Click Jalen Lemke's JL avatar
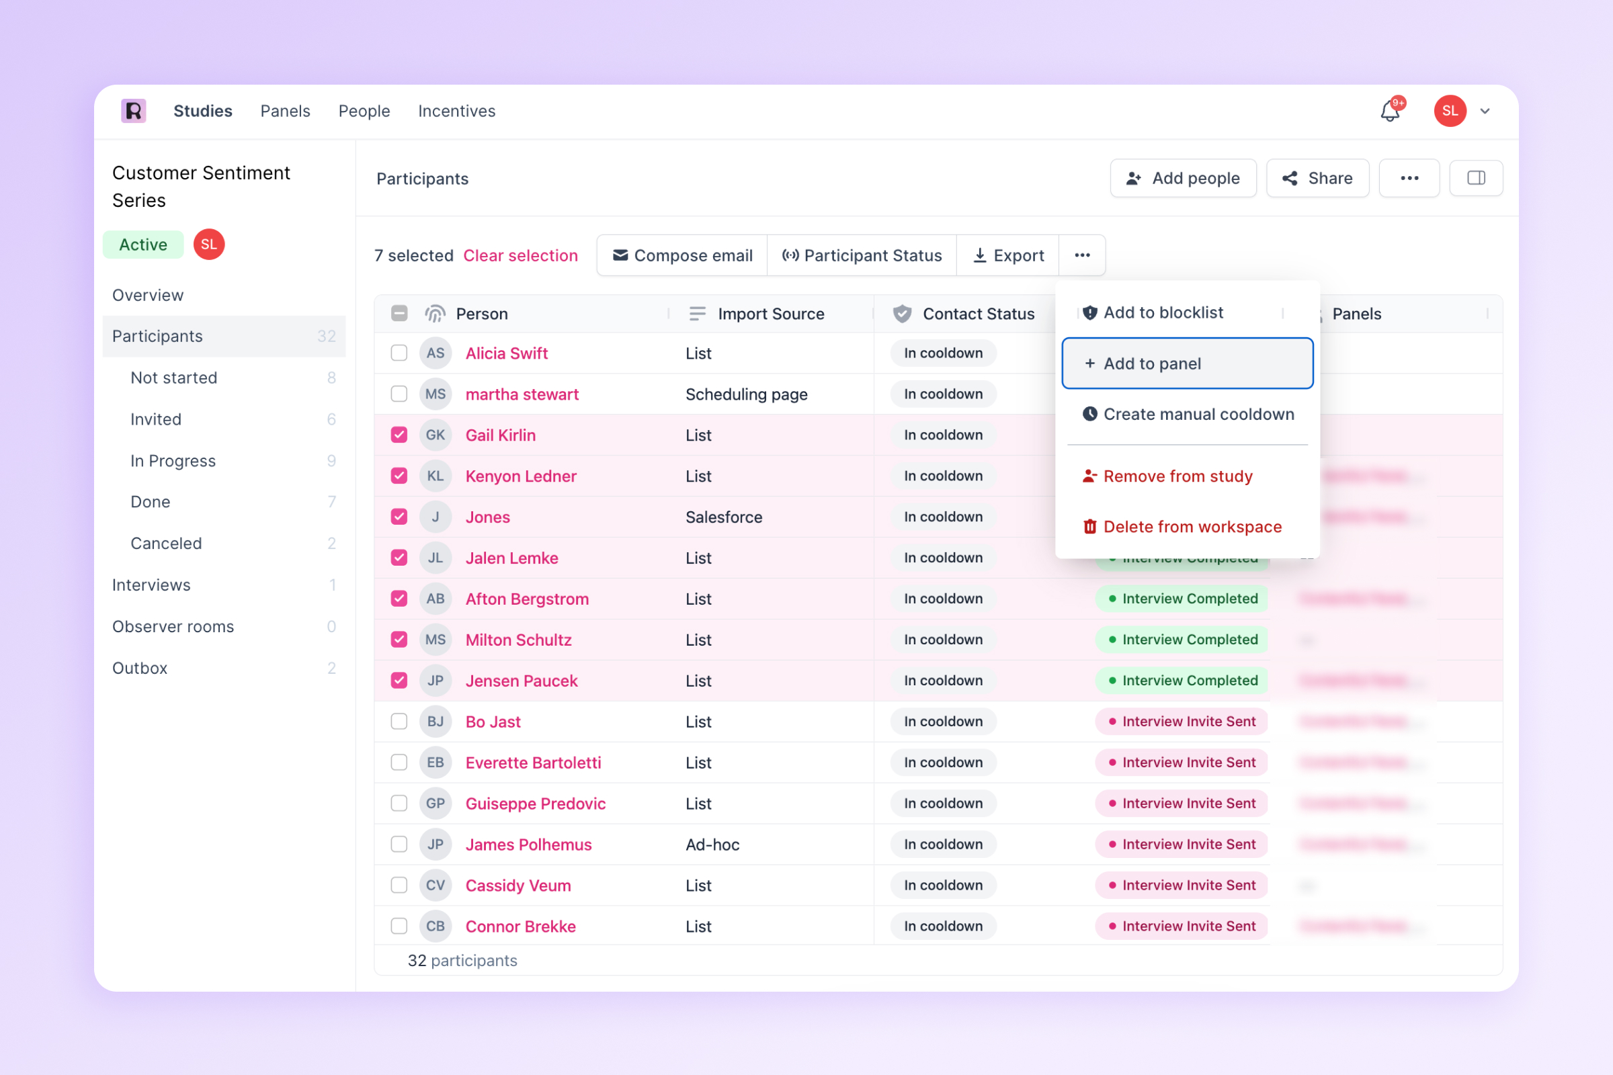 436,558
